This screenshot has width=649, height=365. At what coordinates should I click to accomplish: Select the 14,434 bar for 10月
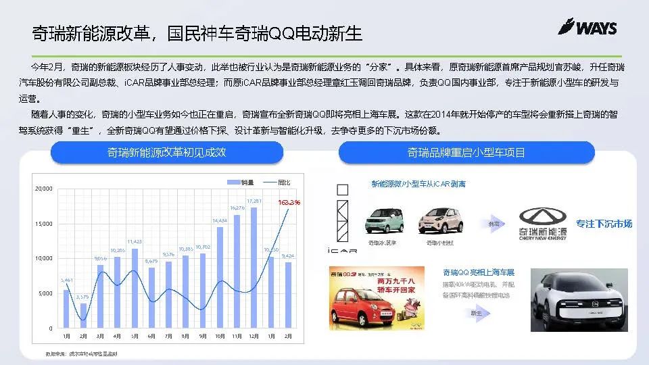[220, 277]
